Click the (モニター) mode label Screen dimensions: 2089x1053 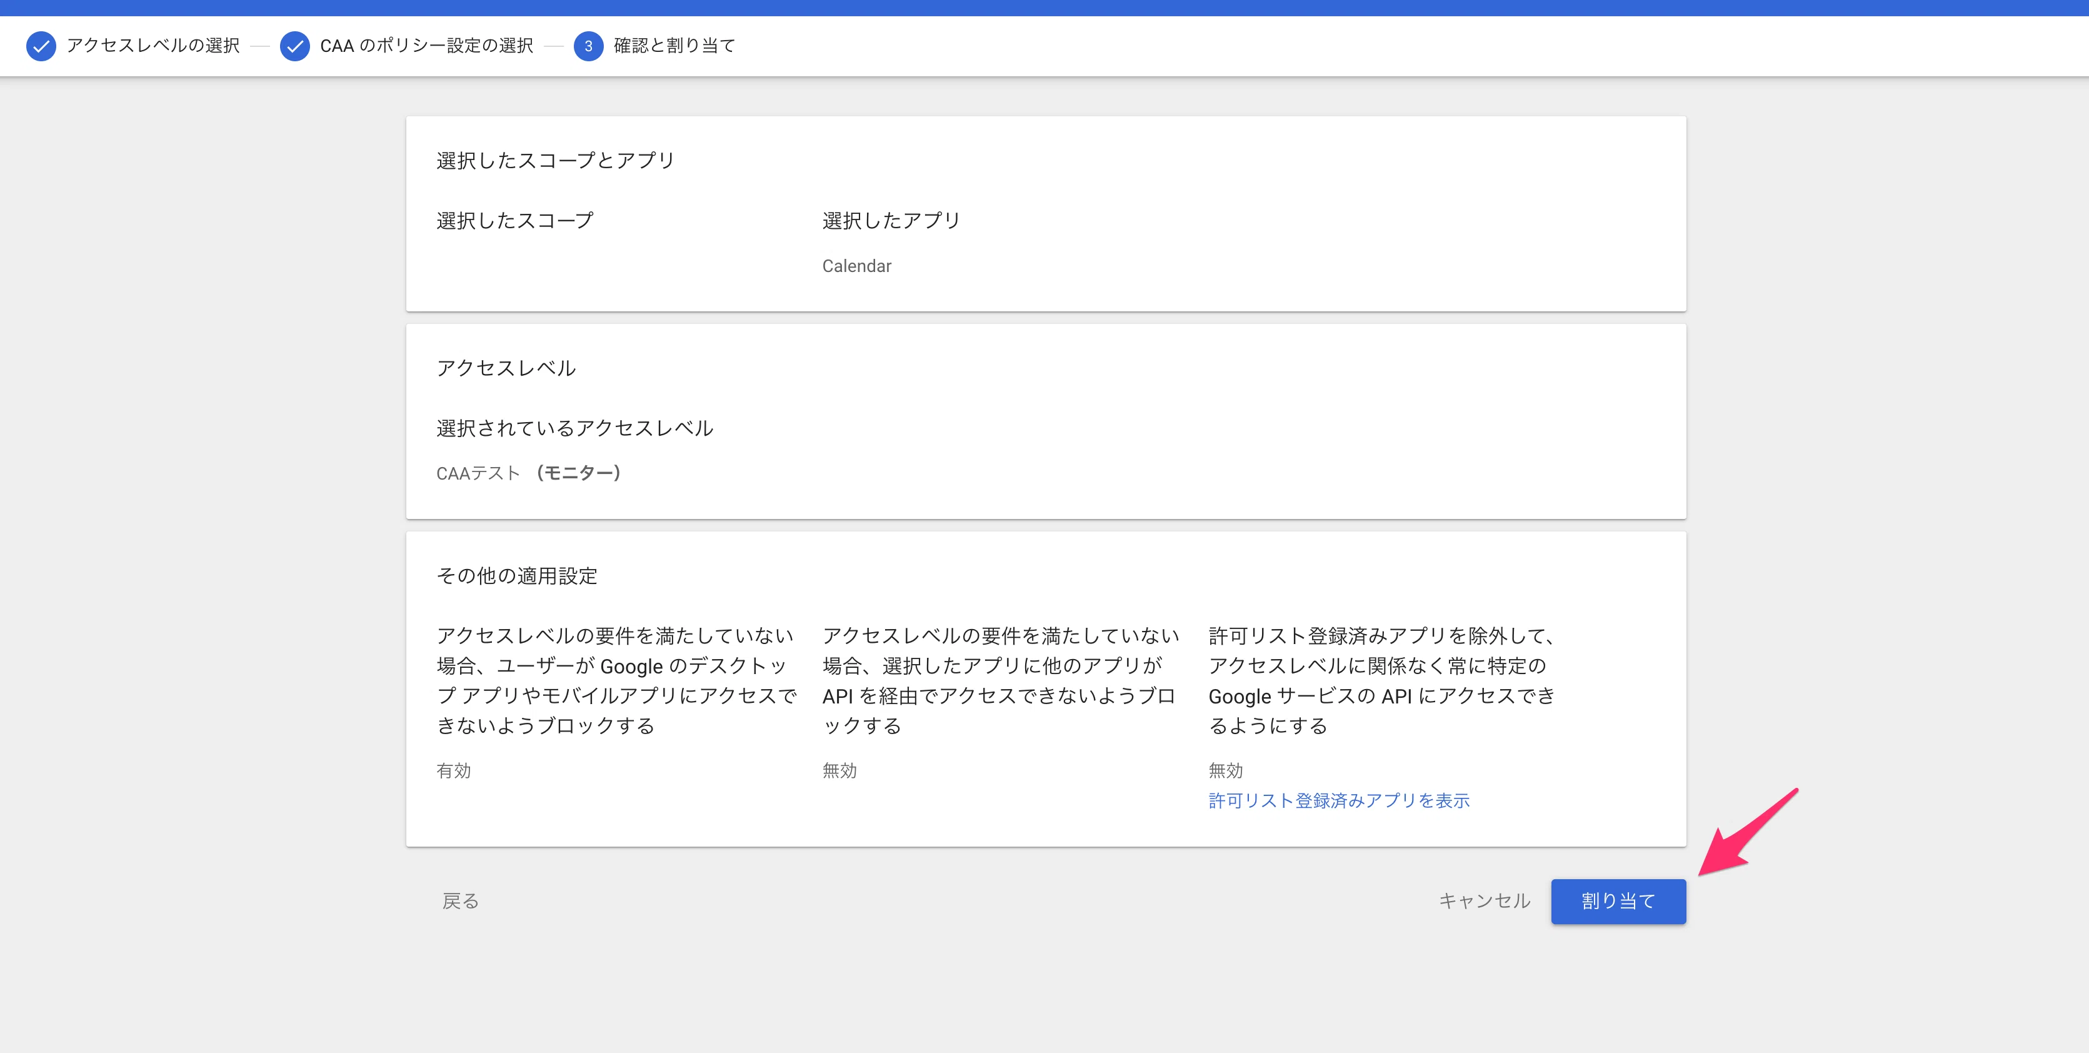tap(578, 473)
